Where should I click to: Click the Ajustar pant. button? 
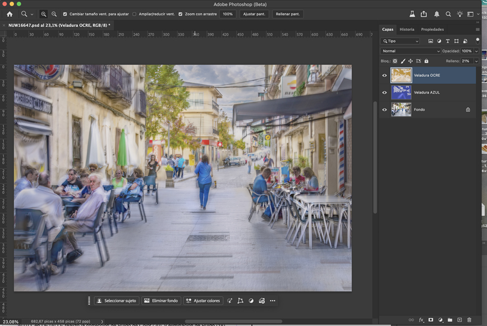[254, 14]
